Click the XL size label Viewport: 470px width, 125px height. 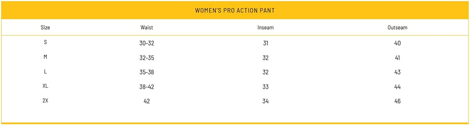coord(45,86)
